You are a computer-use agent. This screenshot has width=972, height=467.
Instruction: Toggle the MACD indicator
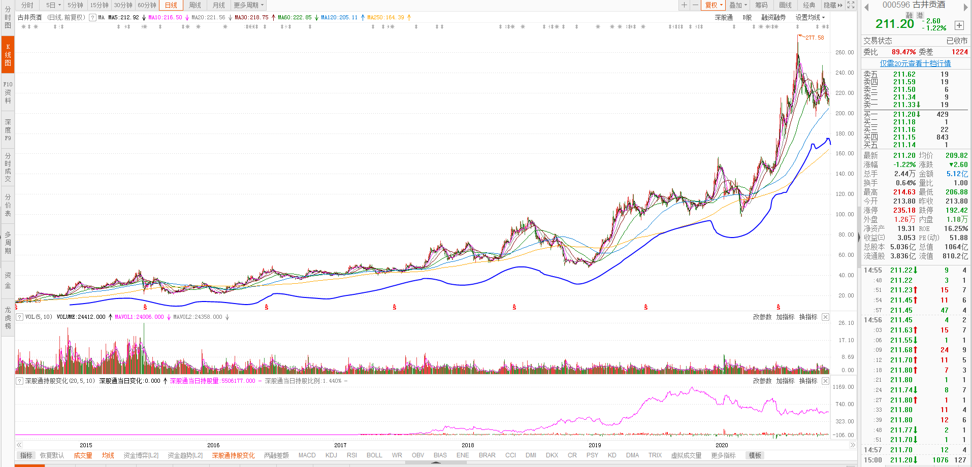tap(307, 455)
